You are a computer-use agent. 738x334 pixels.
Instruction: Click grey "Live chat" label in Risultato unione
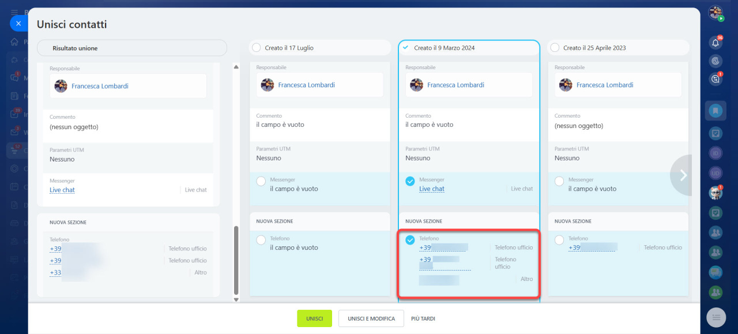pyautogui.click(x=196, y=190)
